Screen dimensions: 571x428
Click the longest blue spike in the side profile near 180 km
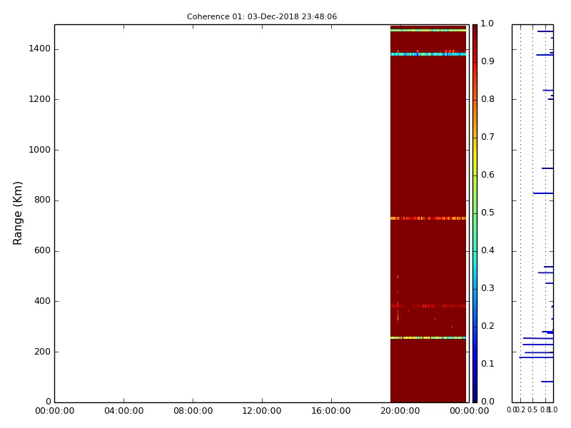click(x=536, y=357)
